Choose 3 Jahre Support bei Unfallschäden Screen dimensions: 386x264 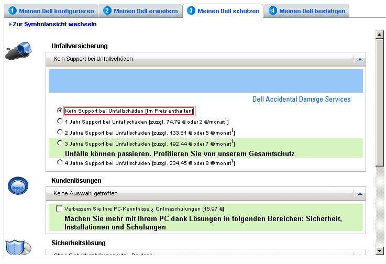(60, 143)
